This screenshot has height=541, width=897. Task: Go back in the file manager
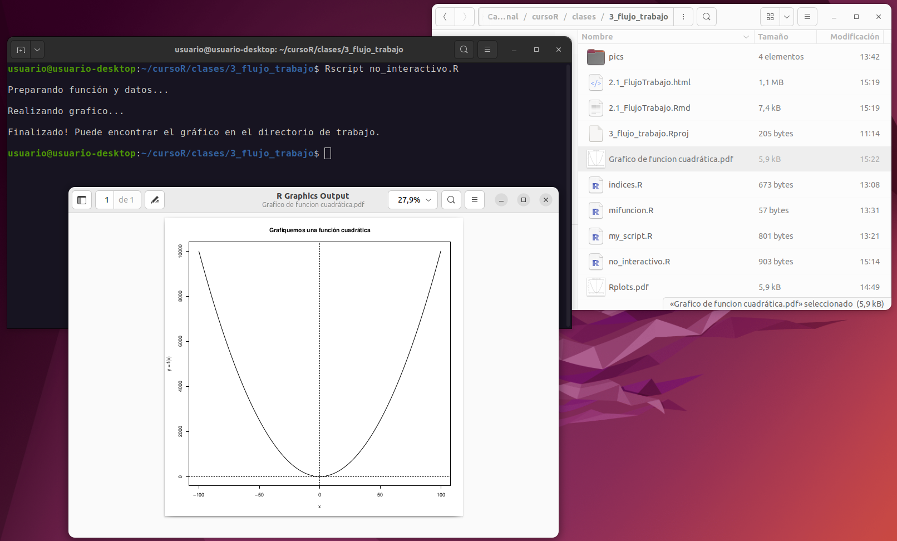[445, 17]
